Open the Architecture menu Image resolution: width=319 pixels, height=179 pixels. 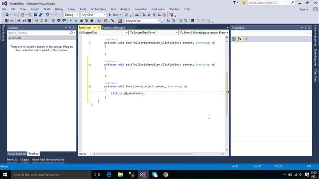click(x=98, y=9)
